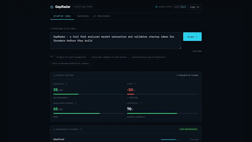Try 'personal finance app for freelancers' suggestion
Viewport: 252px width, 142px height.
click(148, 57)
